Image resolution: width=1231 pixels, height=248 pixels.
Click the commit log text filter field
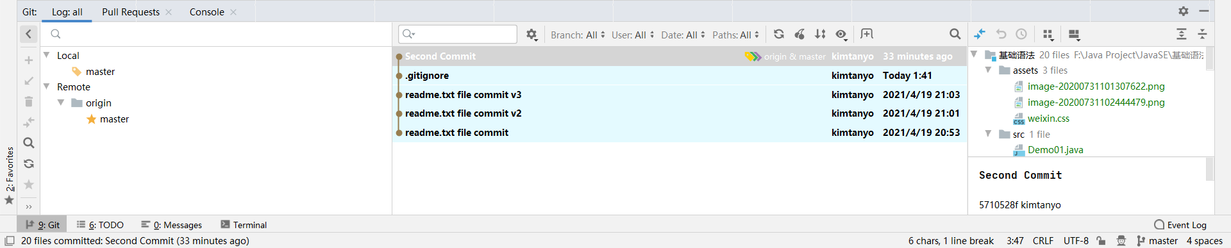pyautogui.click(x=458, y=34)
